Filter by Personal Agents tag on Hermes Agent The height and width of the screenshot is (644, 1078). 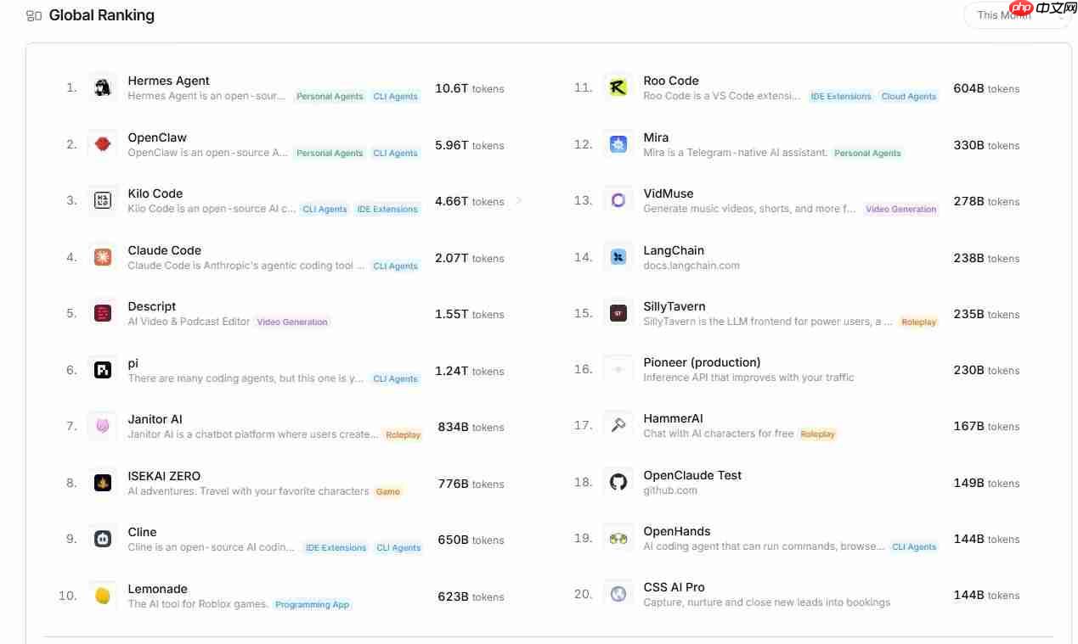tap(330, 97)
